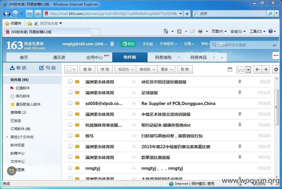
Task: Open select-all dropdown arrow
Action: (x=74, y=69)
